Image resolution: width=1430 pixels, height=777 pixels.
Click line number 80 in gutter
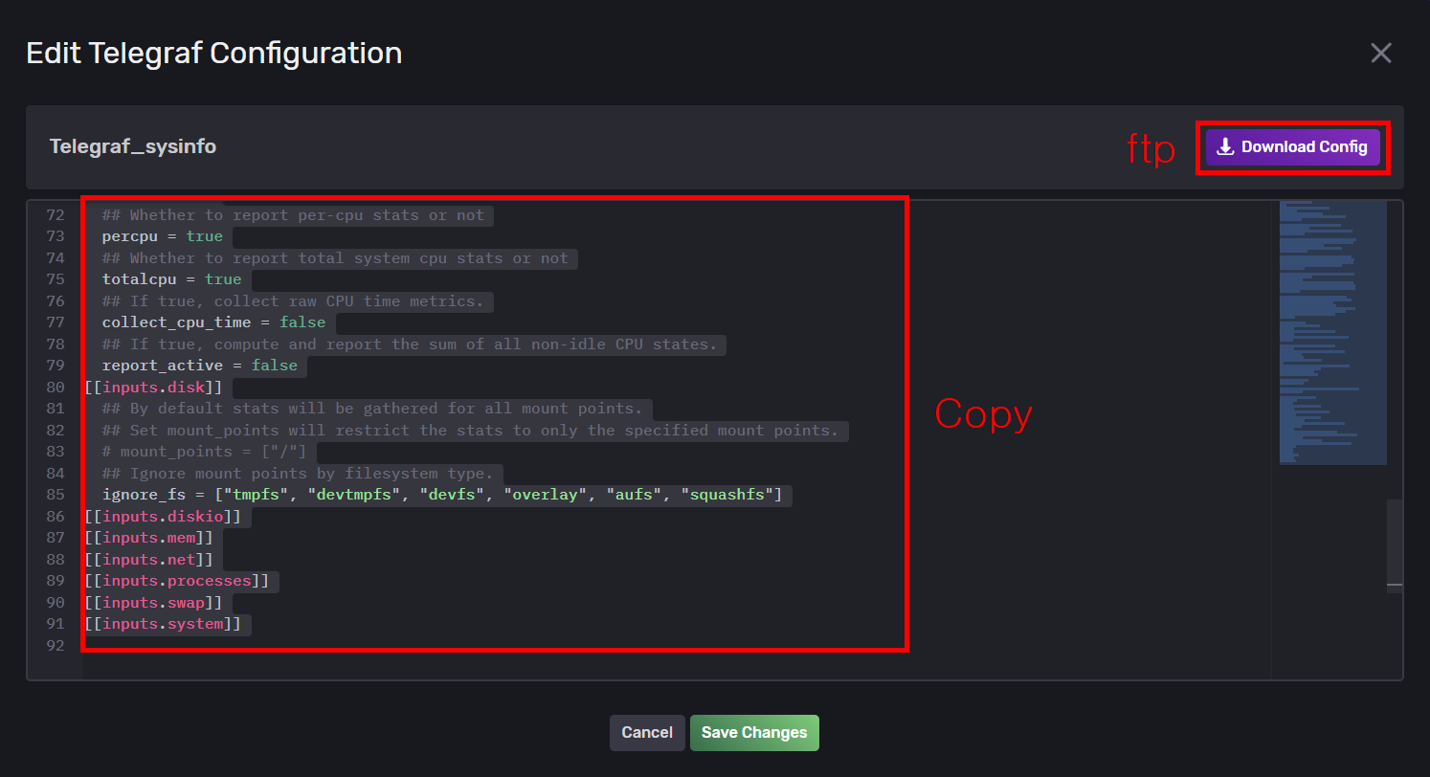pyautogui.click(x=55, y=388)
